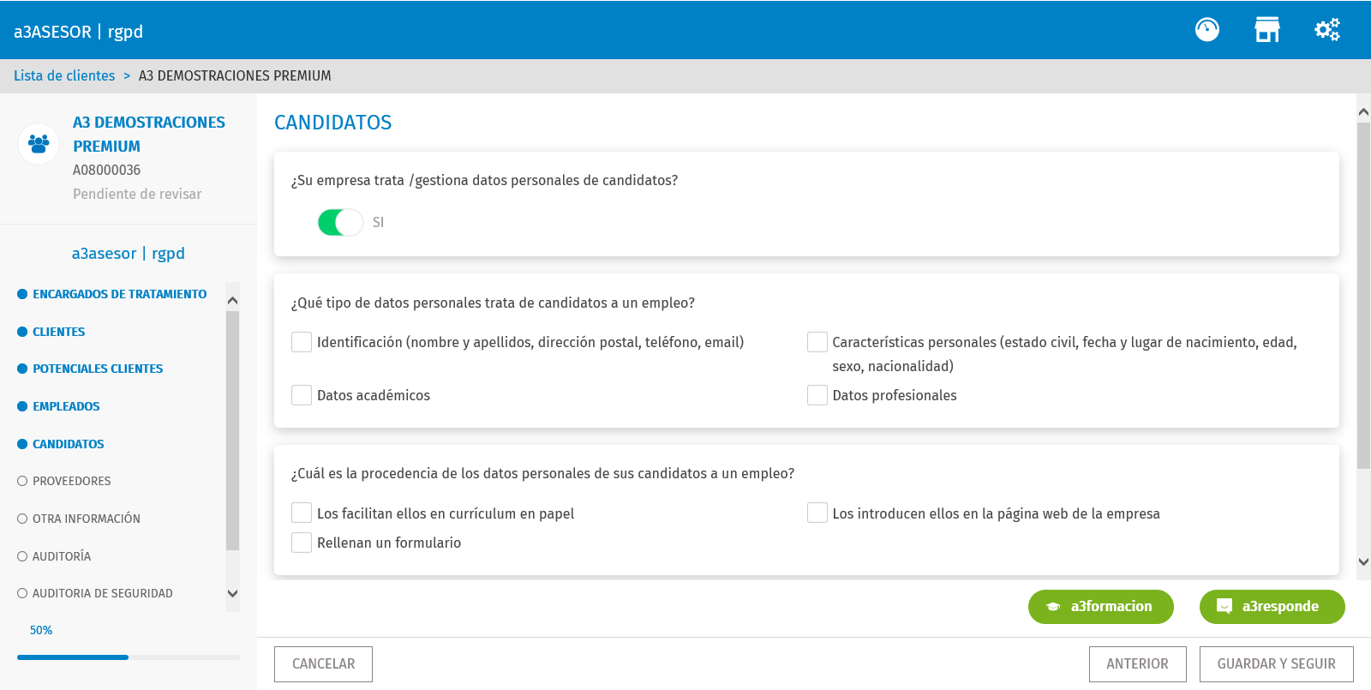Click the main panel vertical scrollbar thumb
The image size is (1371, 690).
coord(1363,296)
